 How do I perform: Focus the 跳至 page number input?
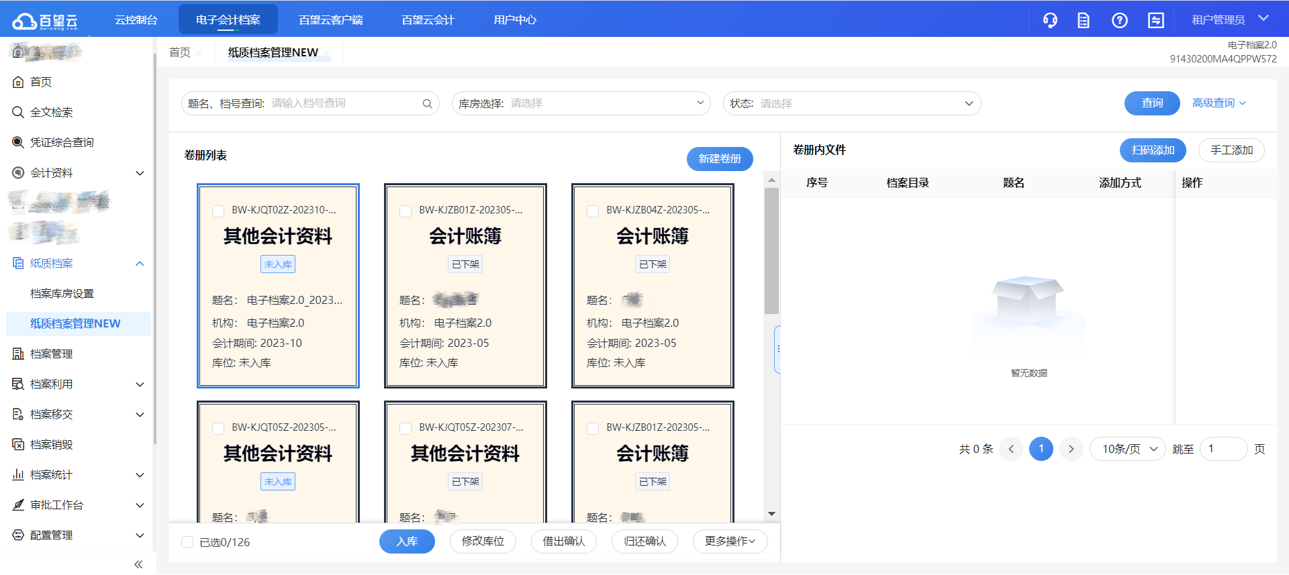pos(1223,449)
